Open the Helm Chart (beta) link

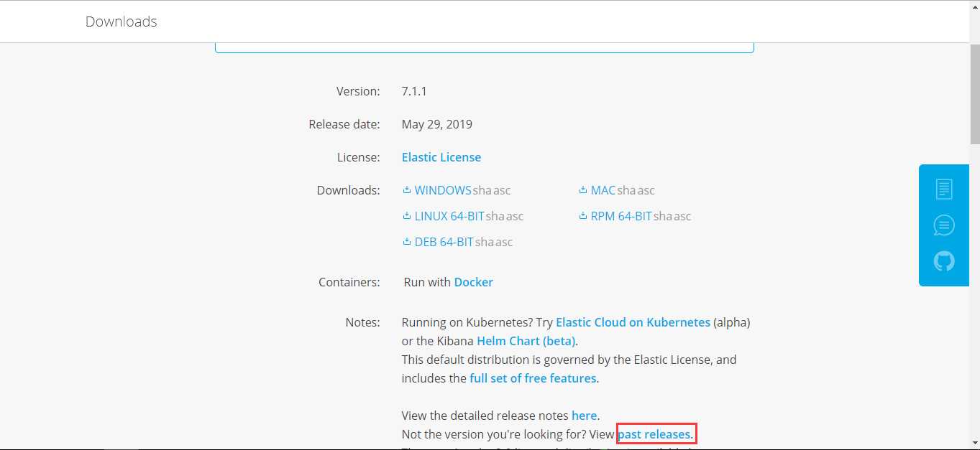pyautogui.click(x=526, y=341)
